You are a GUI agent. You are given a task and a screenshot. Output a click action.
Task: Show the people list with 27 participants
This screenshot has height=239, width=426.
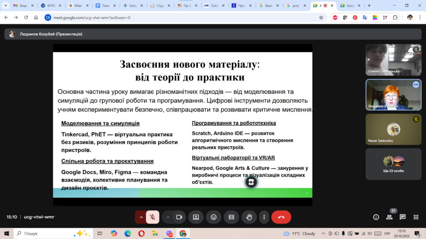(x=389, y=217)
